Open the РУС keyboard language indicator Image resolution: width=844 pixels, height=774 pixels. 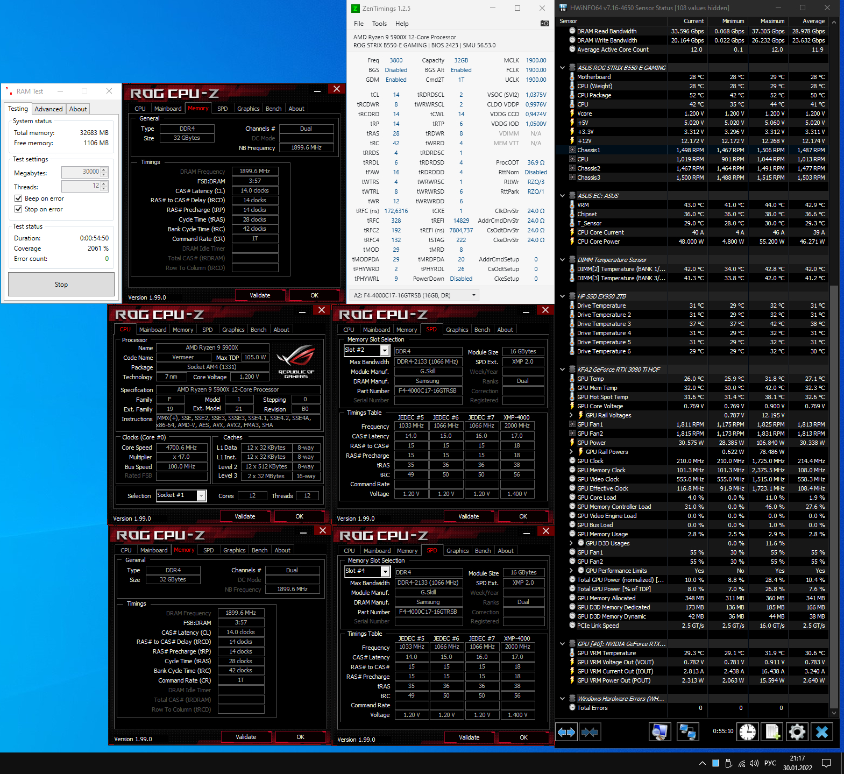[x=770, y=763]
